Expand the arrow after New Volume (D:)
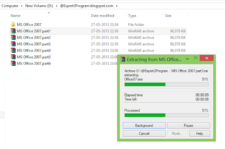 click(57, 6)
